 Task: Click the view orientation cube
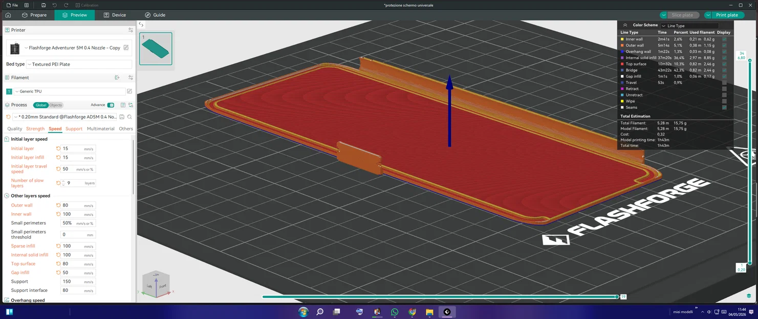point(156,284)
